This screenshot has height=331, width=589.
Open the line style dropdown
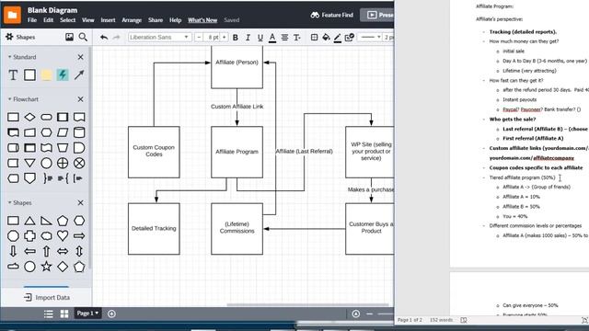point(371,37)
